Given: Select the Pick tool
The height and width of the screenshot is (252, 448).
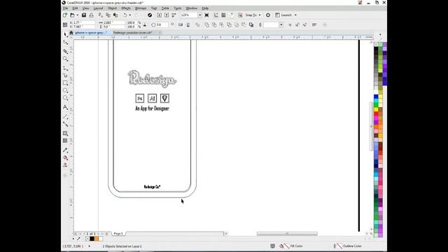Looking at the screenshot, I should point(65,34).
